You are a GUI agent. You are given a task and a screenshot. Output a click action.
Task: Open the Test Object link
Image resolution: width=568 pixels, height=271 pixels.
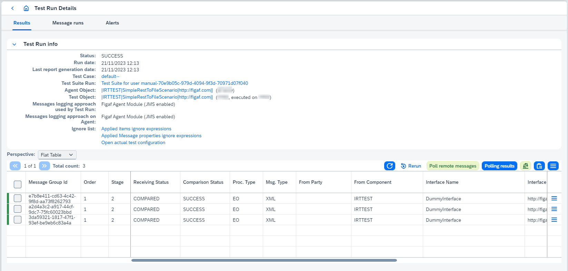[157, 97]
